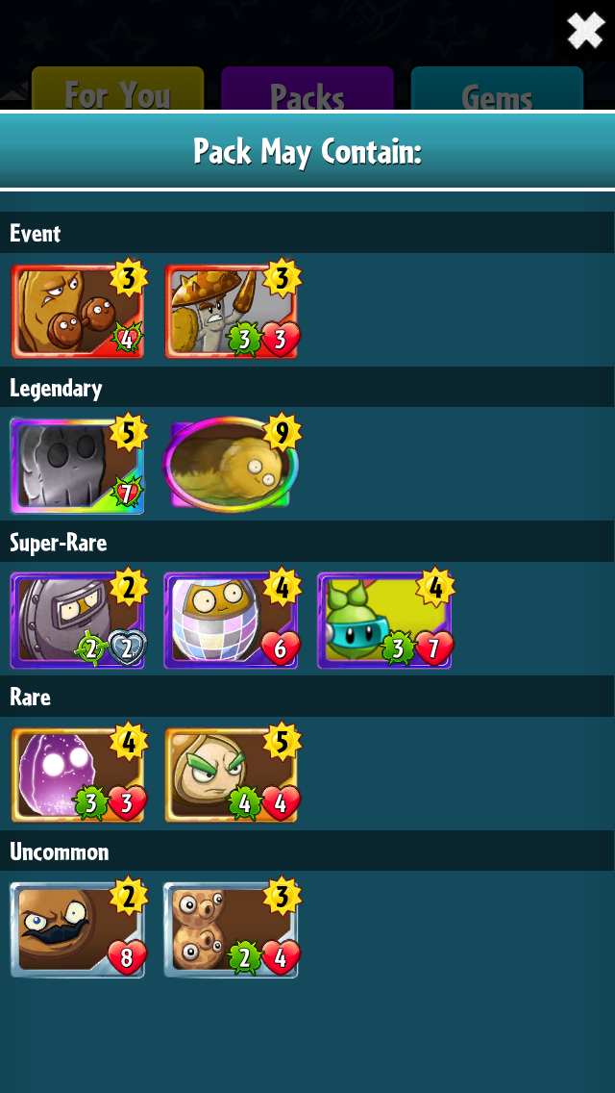
Task: Open the mushroom warrior card in Event
Action: tap(232, 311)
